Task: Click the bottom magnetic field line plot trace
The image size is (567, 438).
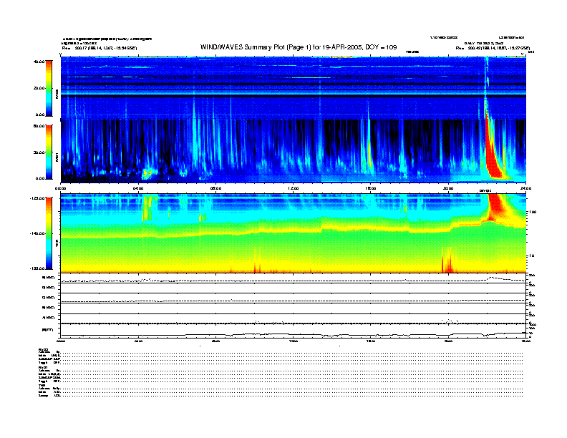Action: pos(294,335)
